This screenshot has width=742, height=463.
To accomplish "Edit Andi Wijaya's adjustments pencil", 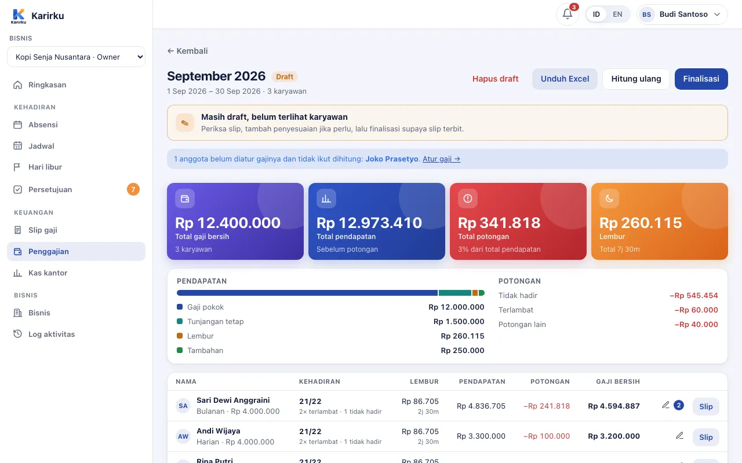I will tap(679, 436).
